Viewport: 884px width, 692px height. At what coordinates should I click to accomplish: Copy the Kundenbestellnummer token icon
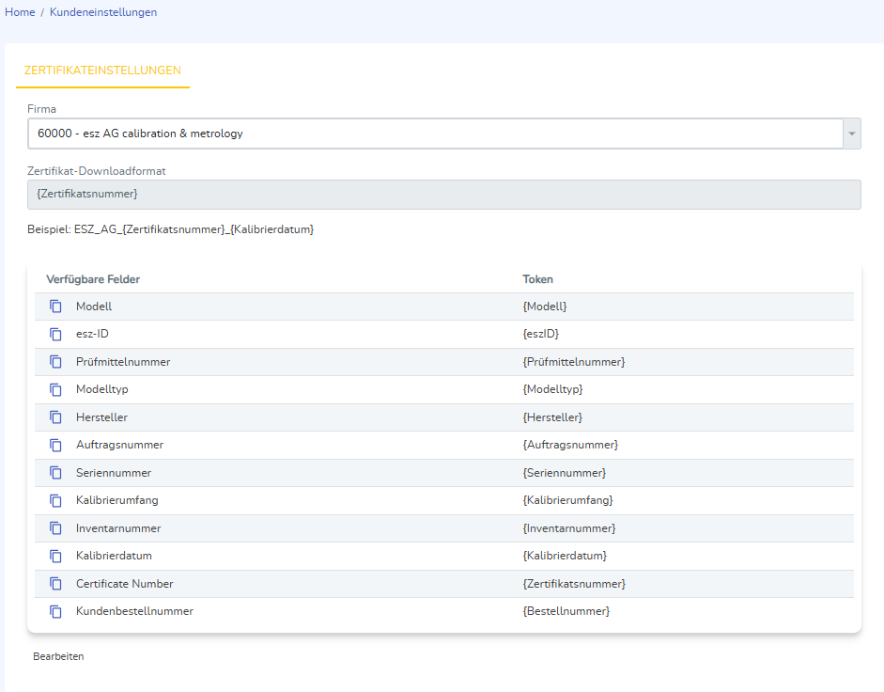click(x=55, y=611)
